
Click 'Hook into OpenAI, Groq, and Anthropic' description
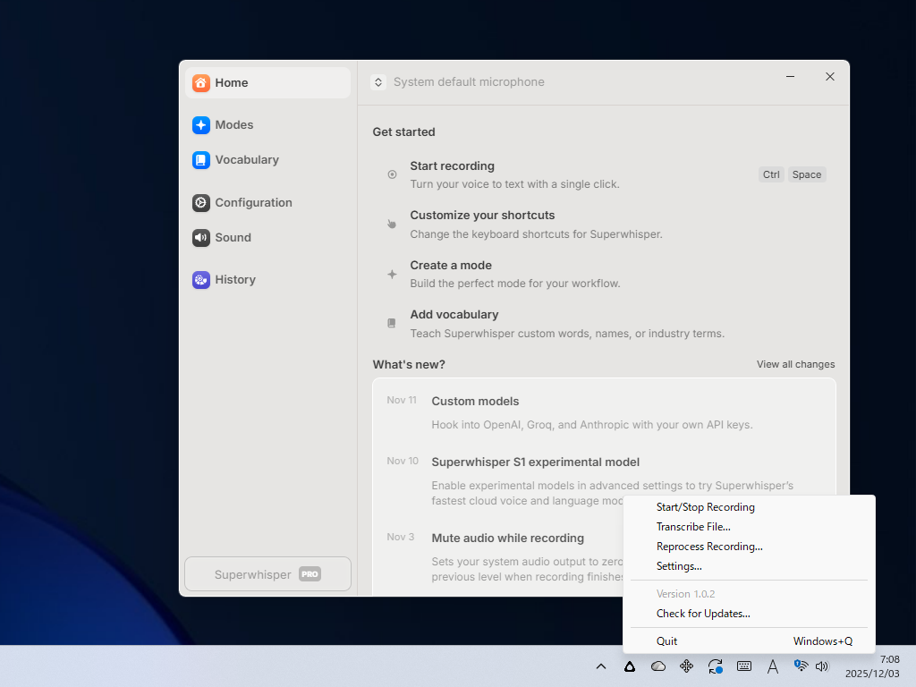click(592, 425)
